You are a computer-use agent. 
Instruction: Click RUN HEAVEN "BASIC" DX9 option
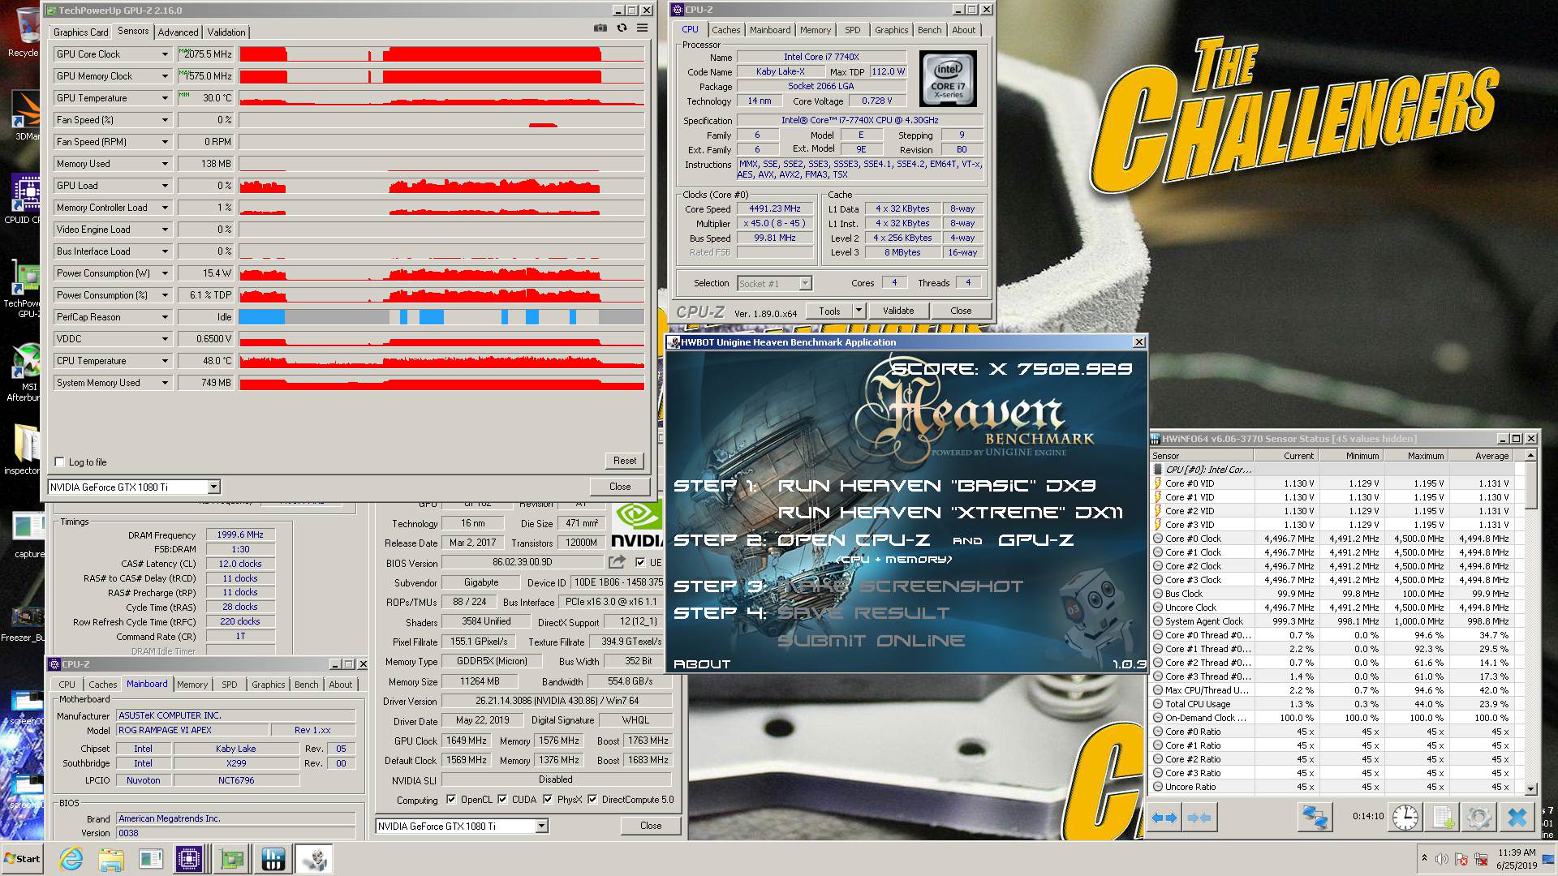tap(936, 486)
